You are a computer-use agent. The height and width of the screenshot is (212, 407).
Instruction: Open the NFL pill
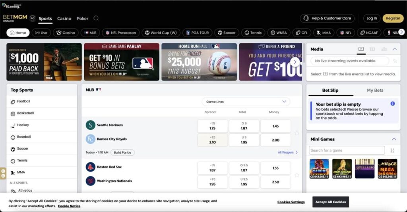[x=346, y=33]
